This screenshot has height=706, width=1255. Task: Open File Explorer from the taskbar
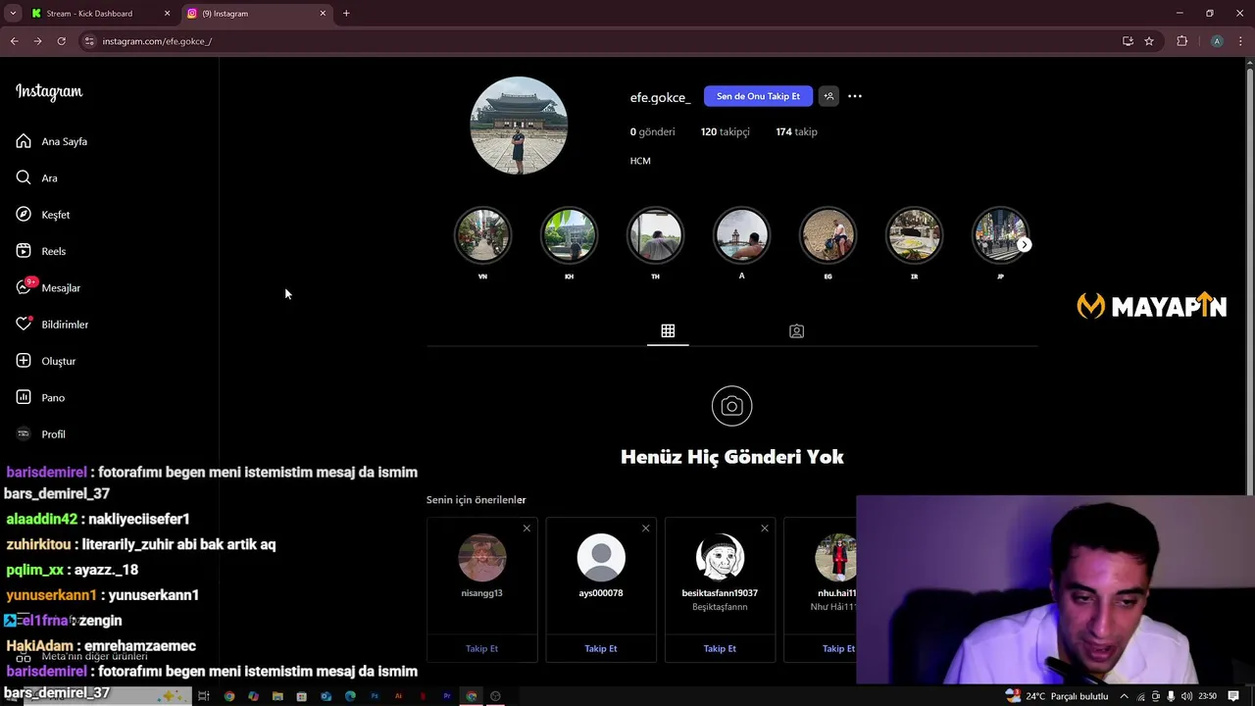(x=277, y=696)
